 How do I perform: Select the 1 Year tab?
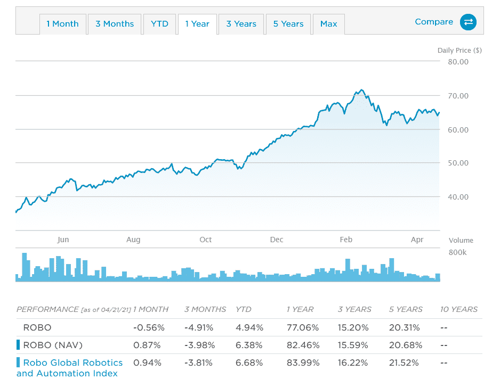197,24
